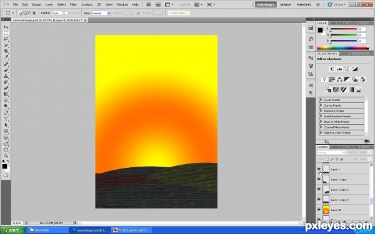This screenshot has height=234, width=375.
Task: Select the Lasso tool
Action: 6,39
